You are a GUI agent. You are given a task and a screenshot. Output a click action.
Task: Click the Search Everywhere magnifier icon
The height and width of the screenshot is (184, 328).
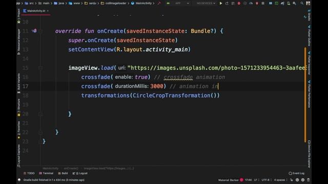point(302,4)
